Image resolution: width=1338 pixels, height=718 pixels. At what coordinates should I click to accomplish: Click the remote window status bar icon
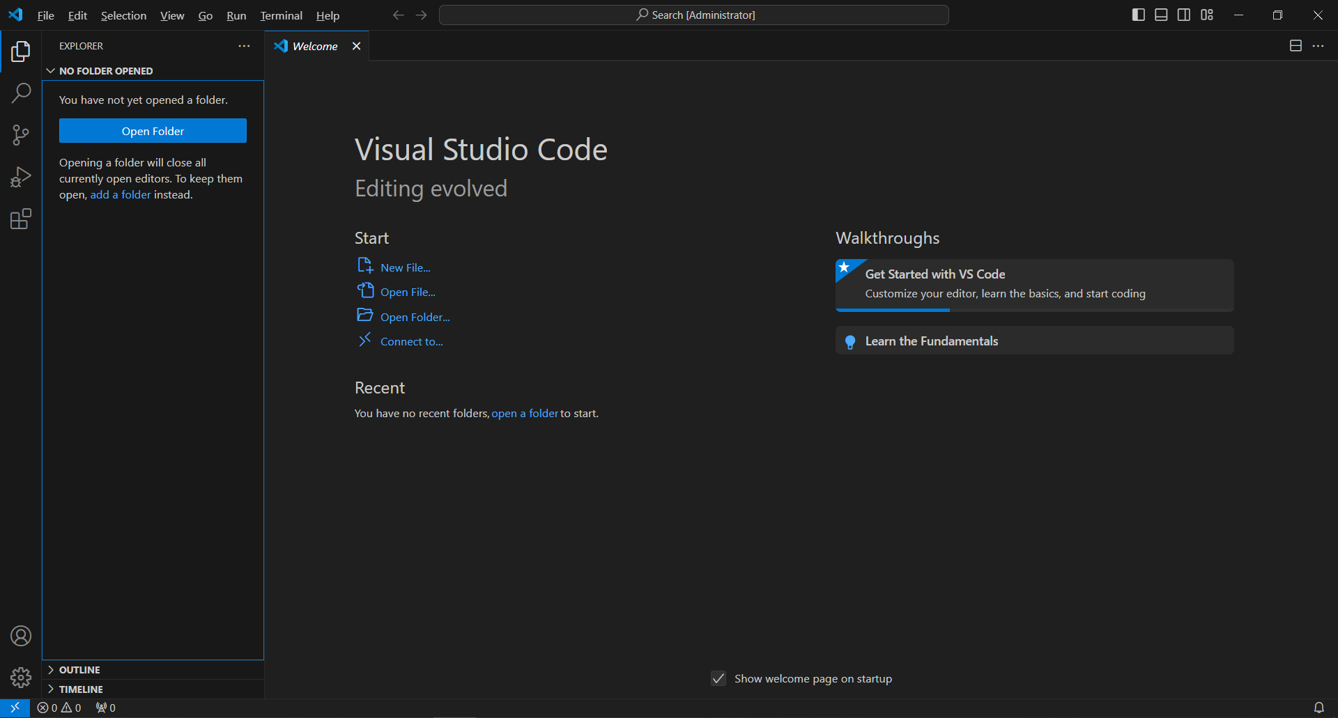coord(15,708)
